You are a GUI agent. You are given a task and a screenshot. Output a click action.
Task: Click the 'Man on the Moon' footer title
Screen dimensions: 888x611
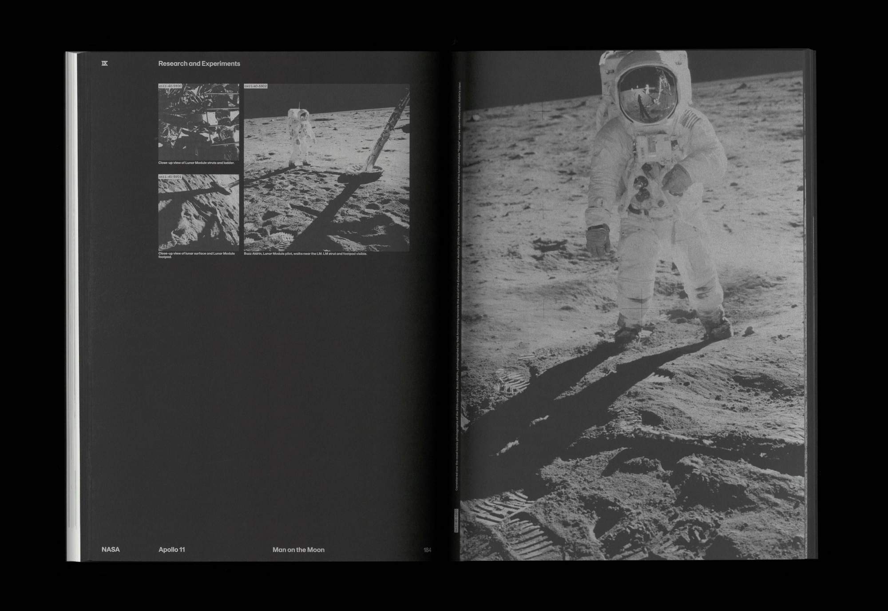point(298,550)
